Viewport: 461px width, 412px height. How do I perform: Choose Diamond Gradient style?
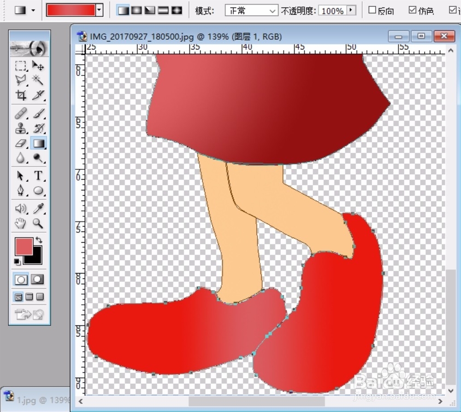coord(177,11)
